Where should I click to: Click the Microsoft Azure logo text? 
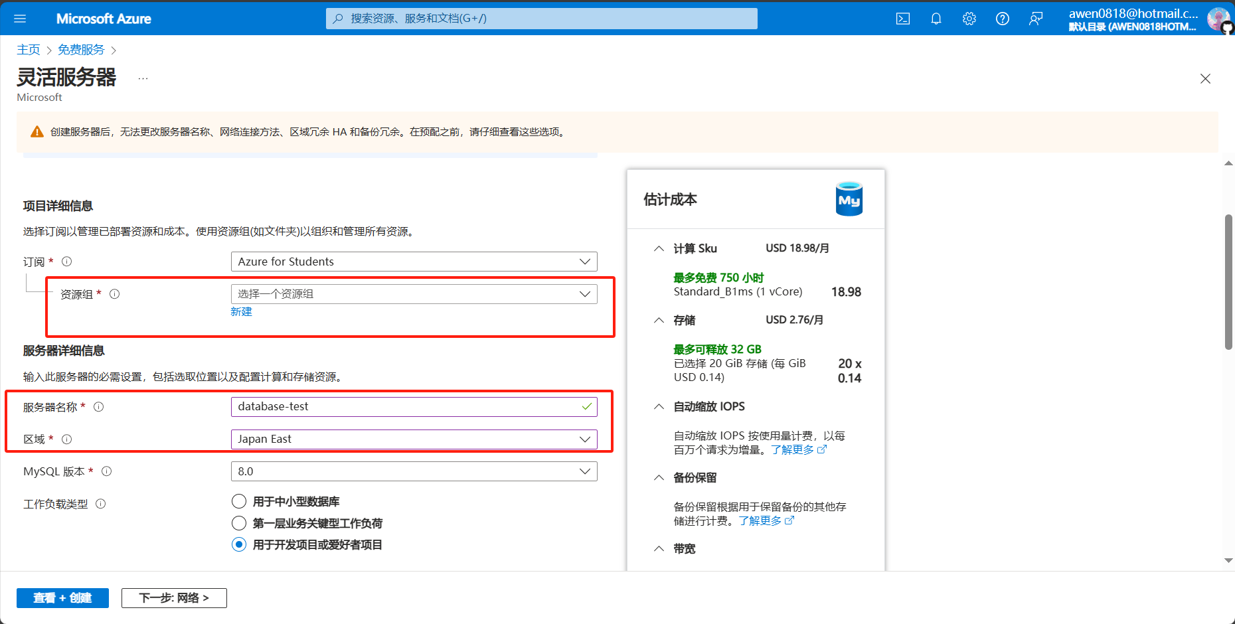click(104, 19)
